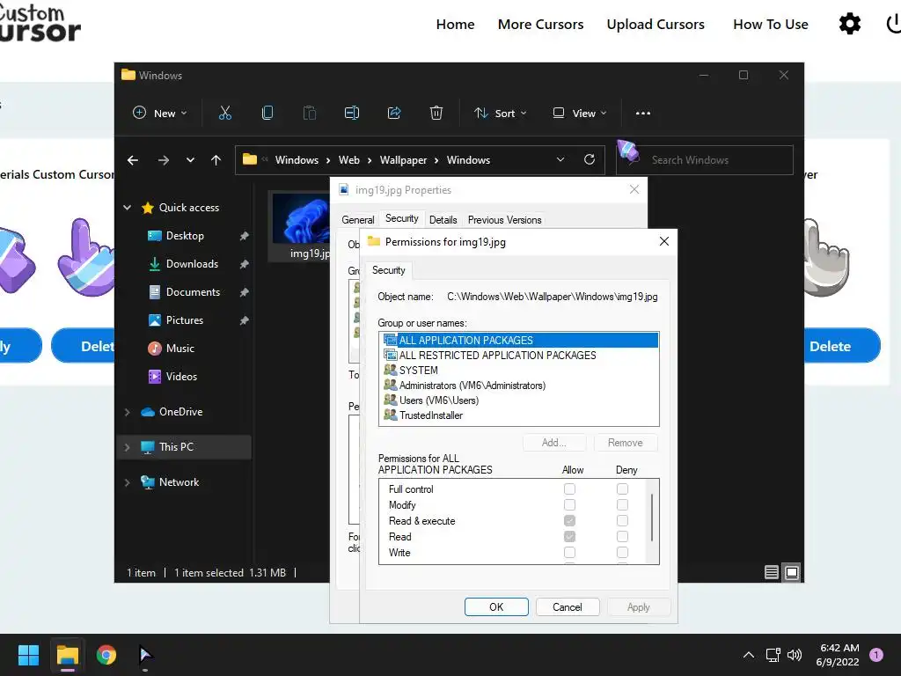Check Deny for Full control
Screen dimensions: 901x676
click(622, 489)
